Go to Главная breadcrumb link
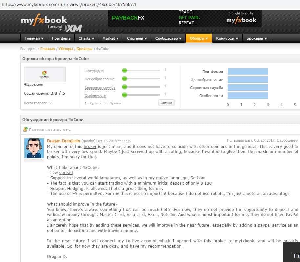300x262 pixels. (x=48, y=49)
